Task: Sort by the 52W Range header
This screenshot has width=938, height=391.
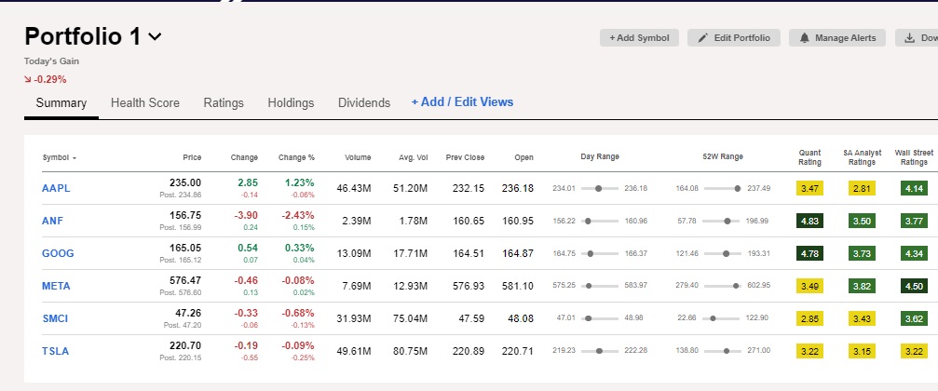Action: click(x=723, y=156)
